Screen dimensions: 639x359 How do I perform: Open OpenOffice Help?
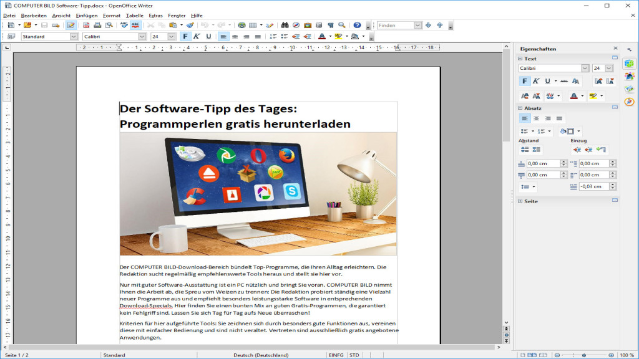click(356, 26)
